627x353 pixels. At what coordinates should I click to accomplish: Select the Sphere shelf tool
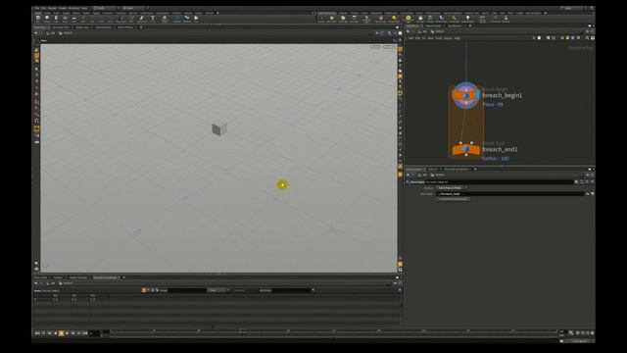47,19
